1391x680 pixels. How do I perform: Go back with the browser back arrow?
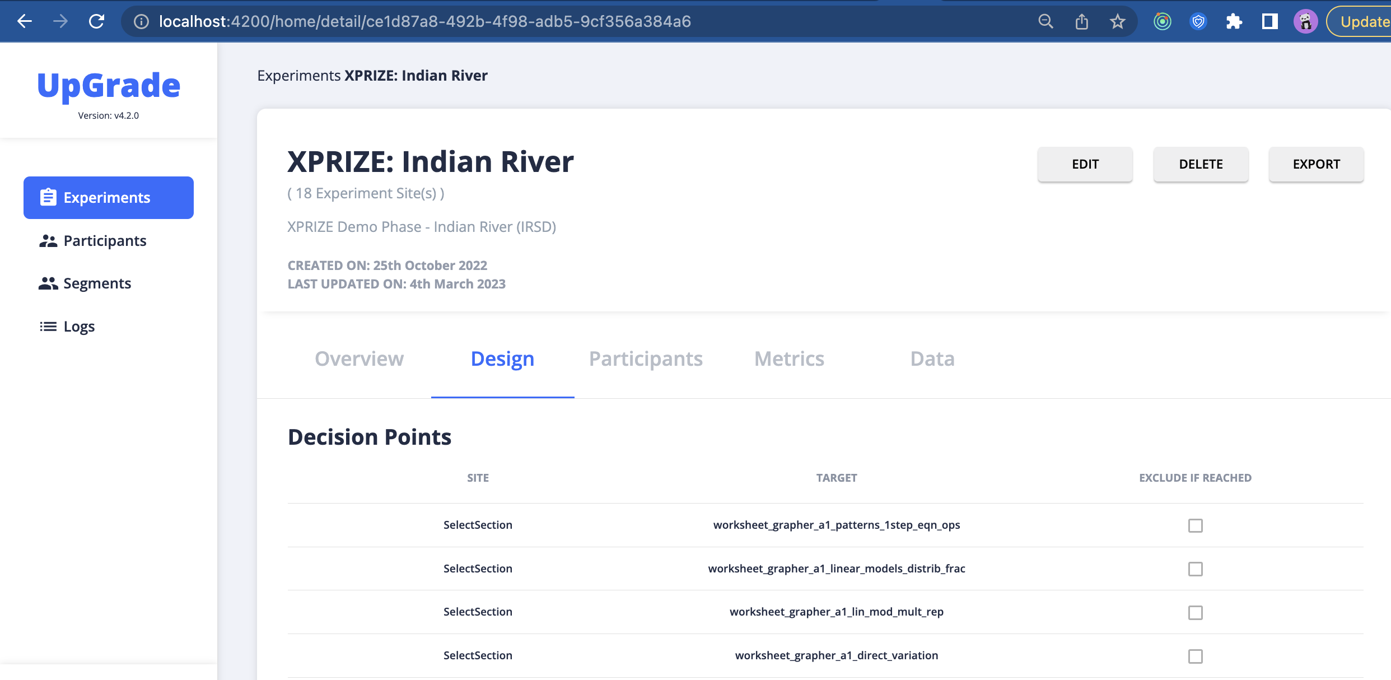coord(25,21)
